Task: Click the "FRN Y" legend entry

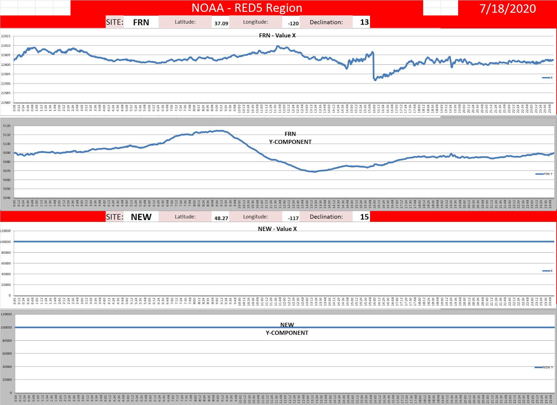Action: [x=544, y=174]
